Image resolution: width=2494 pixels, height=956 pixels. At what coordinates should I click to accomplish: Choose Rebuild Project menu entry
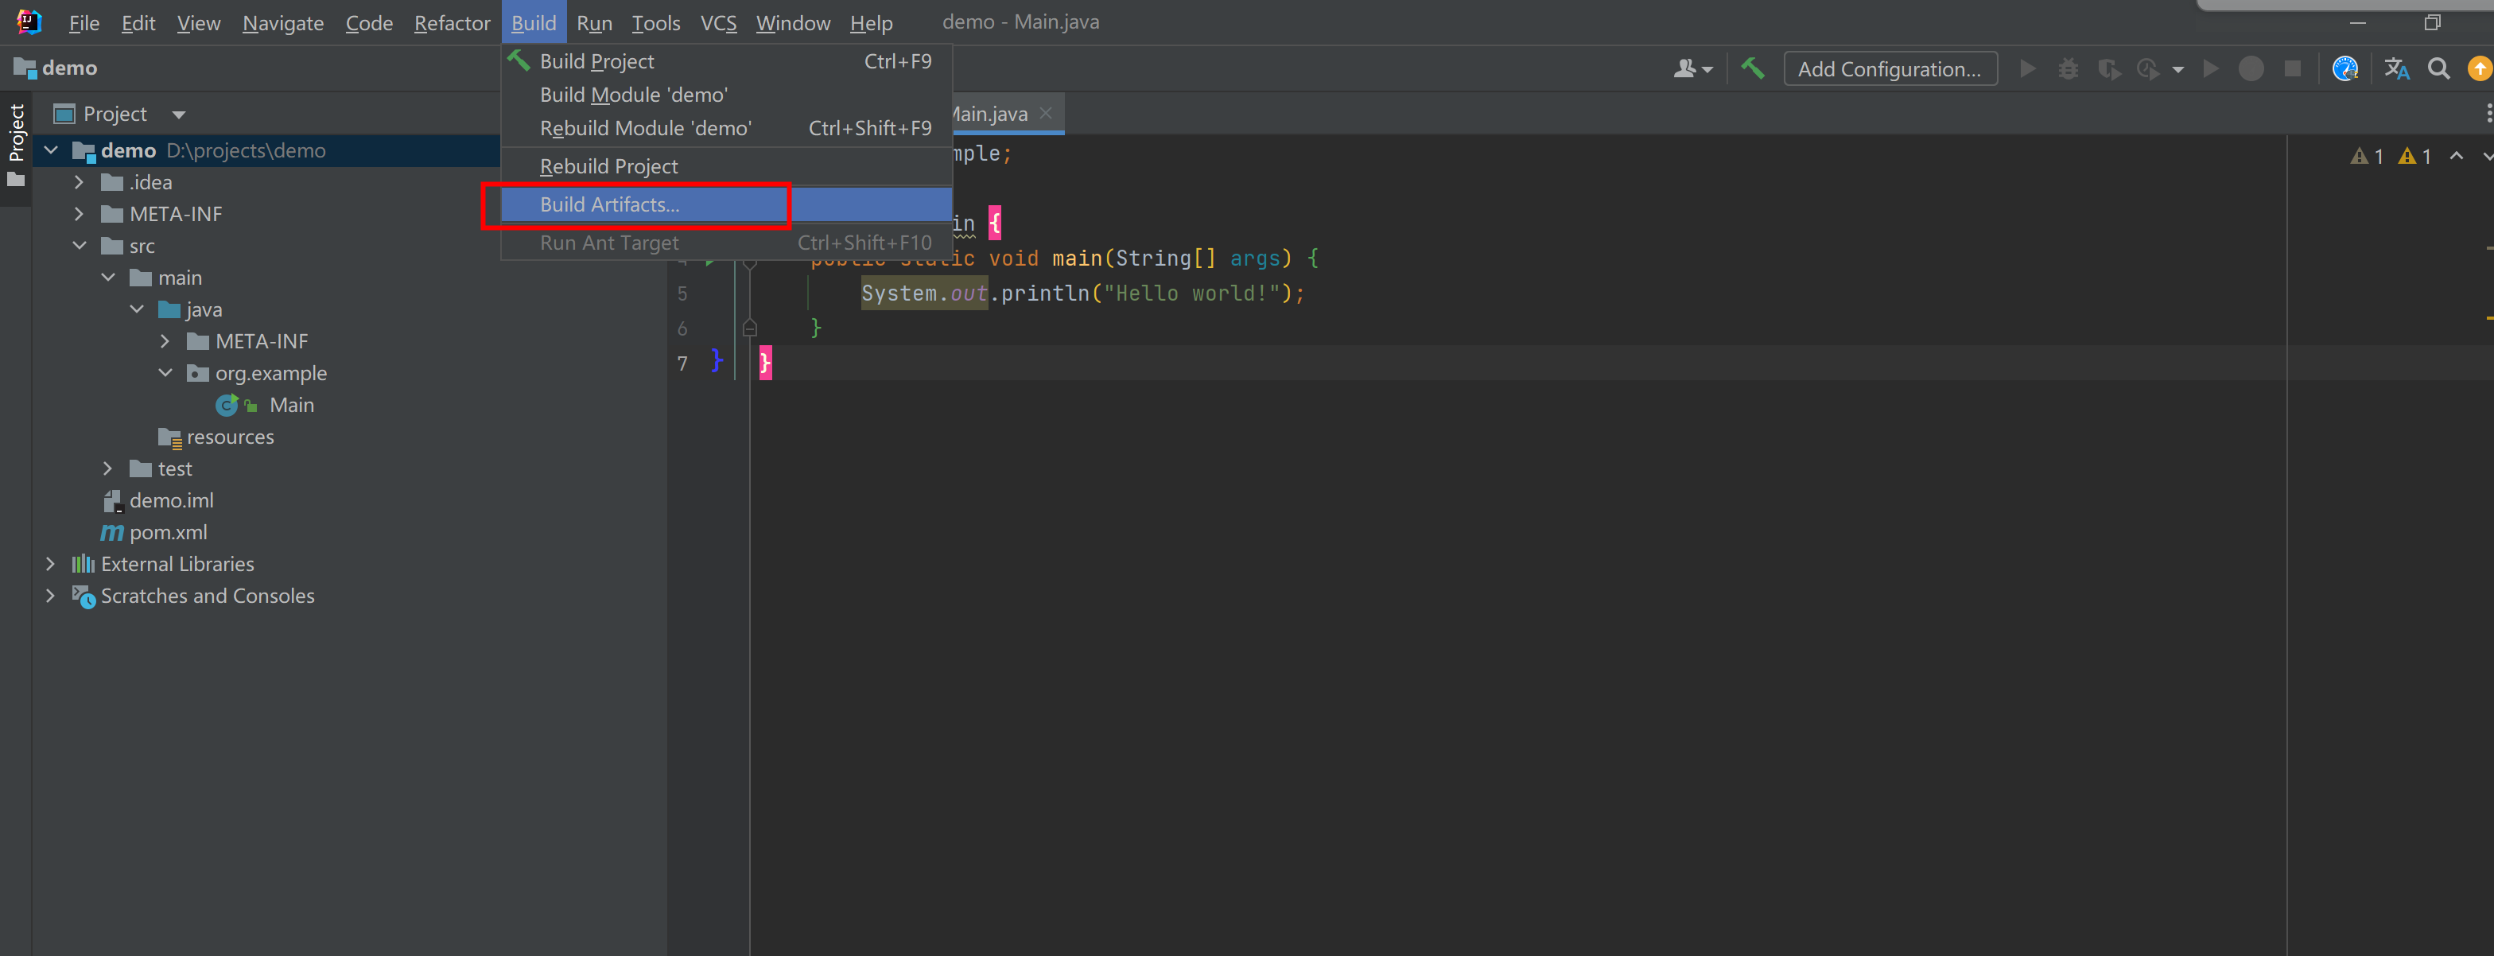coord(726,166)
